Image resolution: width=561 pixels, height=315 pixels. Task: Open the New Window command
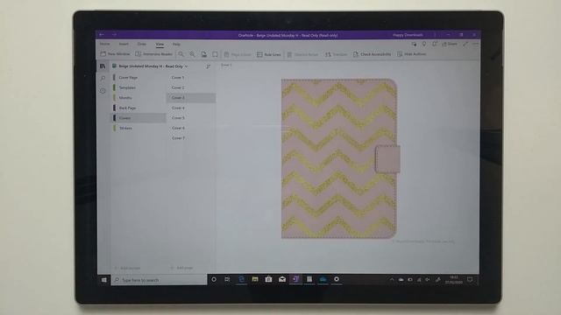(115, 54)
